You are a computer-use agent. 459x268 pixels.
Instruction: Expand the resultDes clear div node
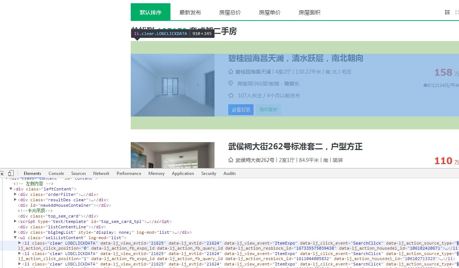click(16, 200)
